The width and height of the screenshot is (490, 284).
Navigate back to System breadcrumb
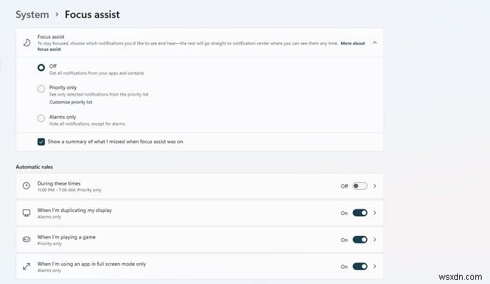32,14
